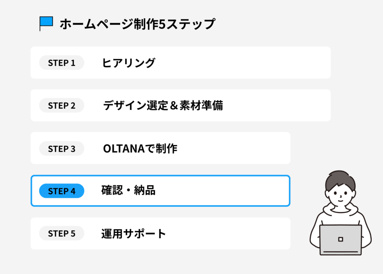Select the STEP 5 badge
This screenshot has width=383, height=274.
[62, 234]
